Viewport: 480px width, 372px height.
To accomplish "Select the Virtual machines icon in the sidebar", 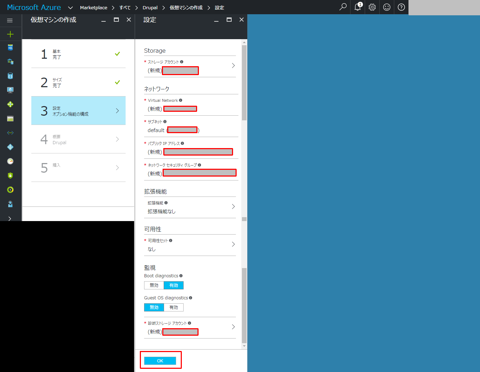I will (10, 90).
